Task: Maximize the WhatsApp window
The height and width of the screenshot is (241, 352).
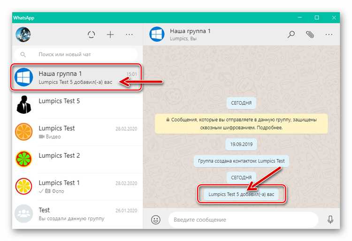Action: (316, 17)
